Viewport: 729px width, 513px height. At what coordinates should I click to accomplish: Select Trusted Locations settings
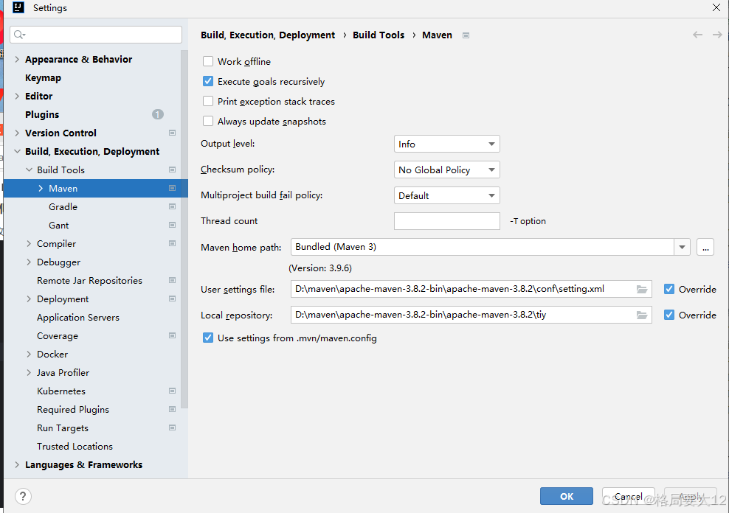[75, 446]
